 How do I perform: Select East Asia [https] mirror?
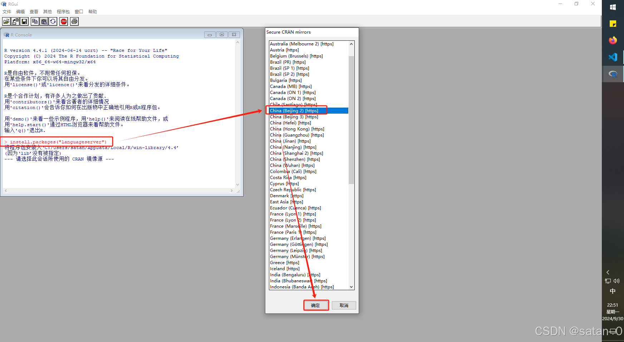point(309,202)
